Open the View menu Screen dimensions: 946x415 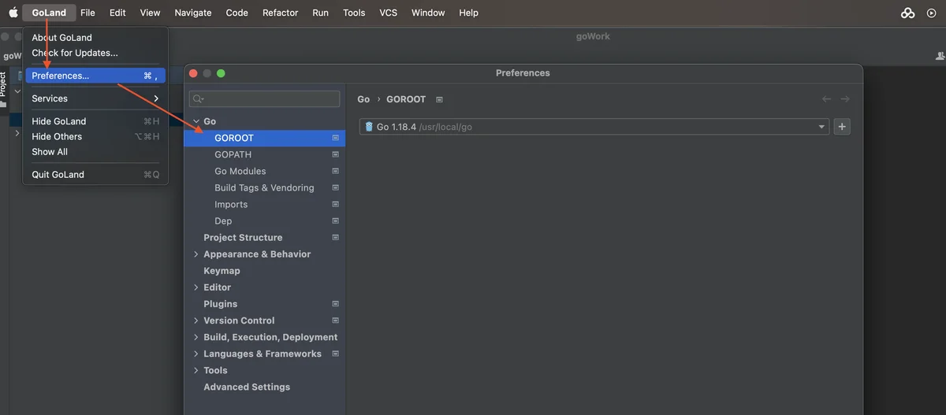click(150, 13)
